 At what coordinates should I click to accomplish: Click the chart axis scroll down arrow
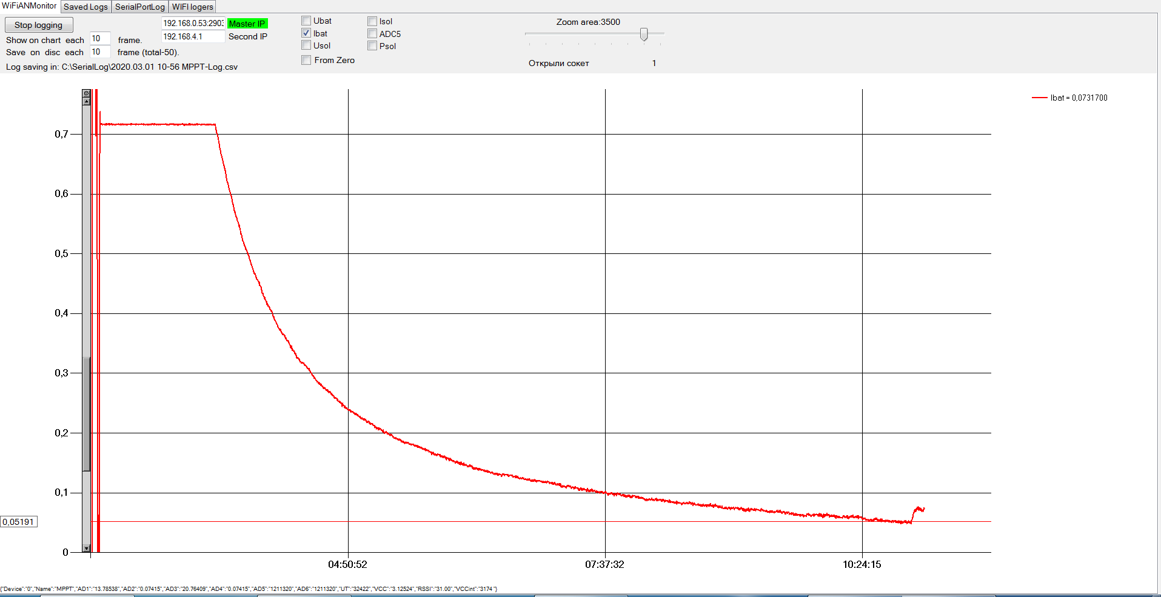pos(86,548)
